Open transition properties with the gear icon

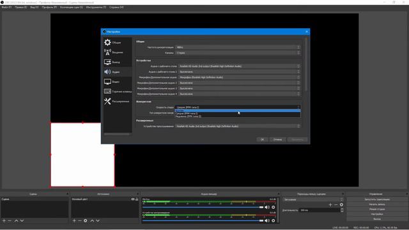341,204
